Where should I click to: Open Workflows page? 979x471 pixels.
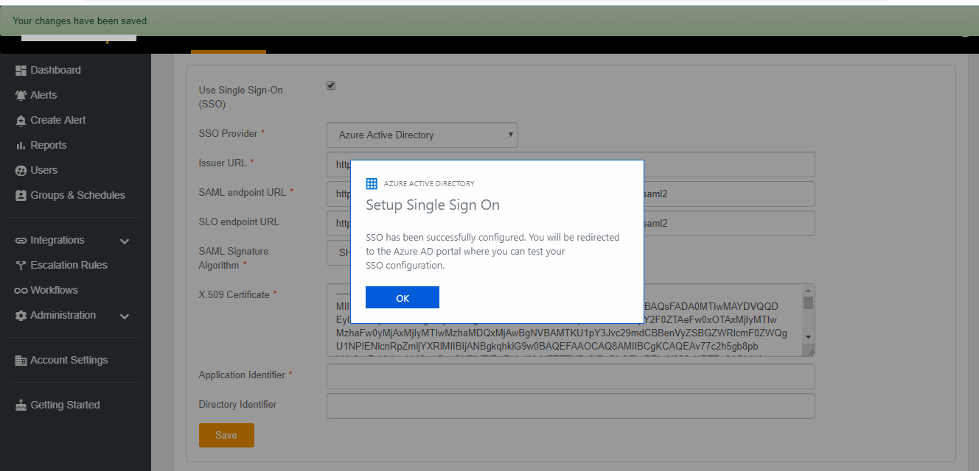coord(55,290)
